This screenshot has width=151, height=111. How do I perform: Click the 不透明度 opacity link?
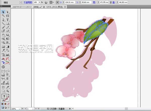[28, 2]
